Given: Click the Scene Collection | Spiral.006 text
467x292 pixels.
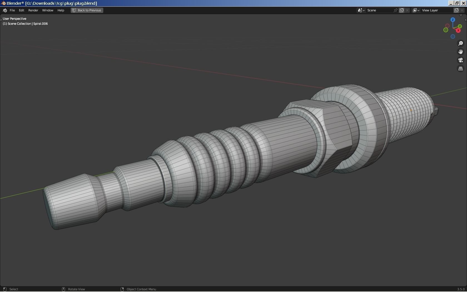Looking at the screenshot, I should tap(28, 24).
